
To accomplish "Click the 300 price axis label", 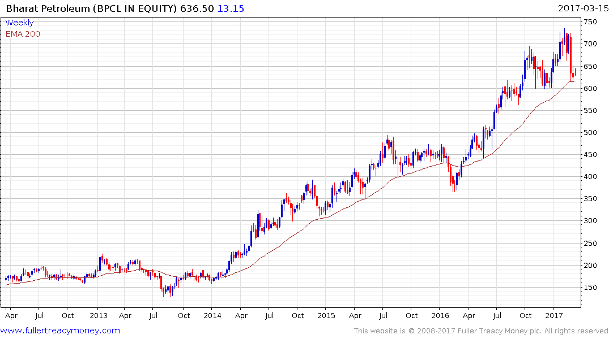I will pos(590,221).
